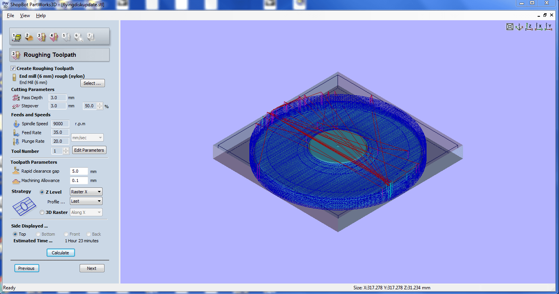Click PartWorks3D title bar app icon
Viewport: 559px width, 294px height.
[5, 4]
